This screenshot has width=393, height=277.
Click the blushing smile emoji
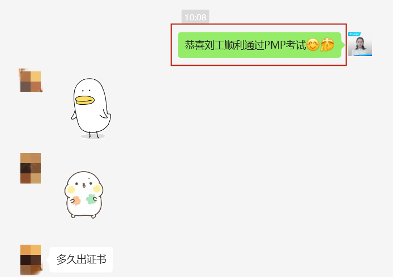point(313,45)
